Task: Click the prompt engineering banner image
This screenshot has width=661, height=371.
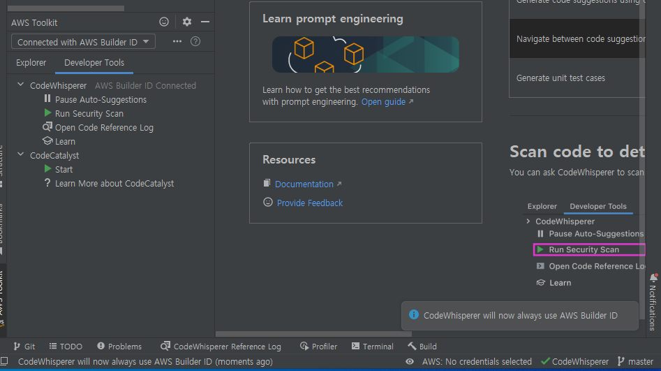Action: coord(366,54)
